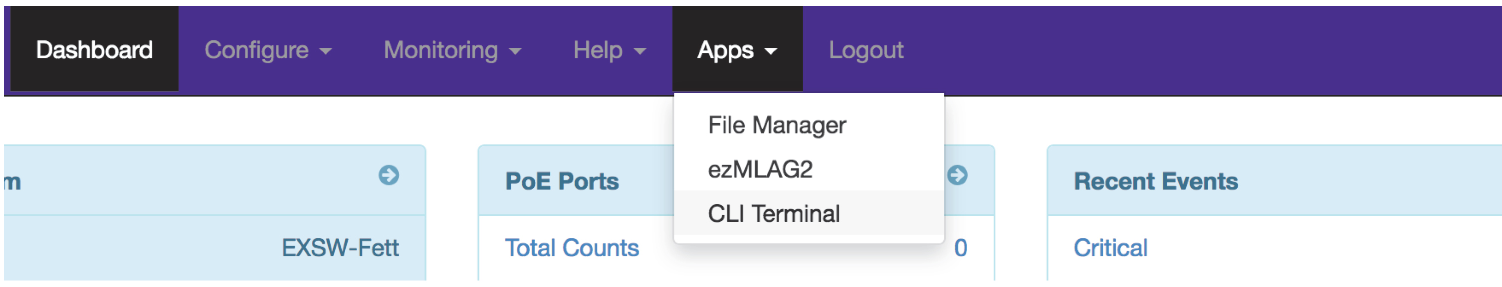Click the arrow icon on PoE Ports panel

point(957,175)
